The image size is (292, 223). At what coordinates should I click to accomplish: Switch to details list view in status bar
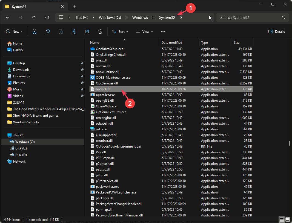click(282, 219)
